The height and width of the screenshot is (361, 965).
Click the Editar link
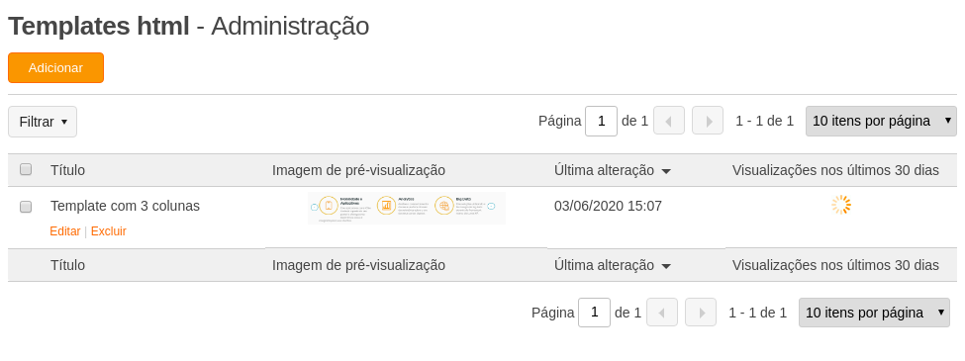point(65,231)
